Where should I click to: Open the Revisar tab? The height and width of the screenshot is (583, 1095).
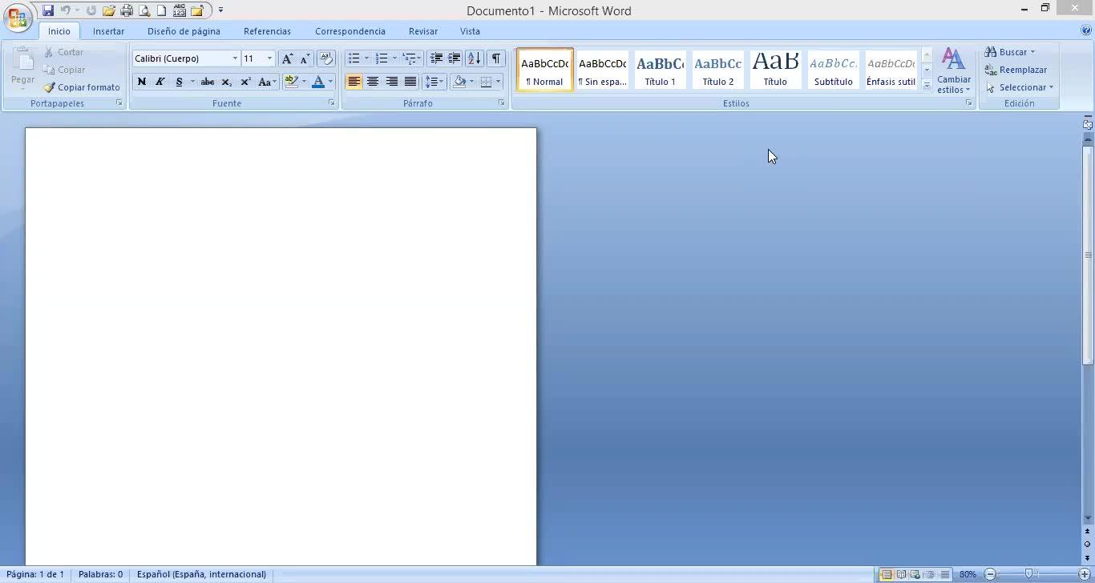pos(423,31)
